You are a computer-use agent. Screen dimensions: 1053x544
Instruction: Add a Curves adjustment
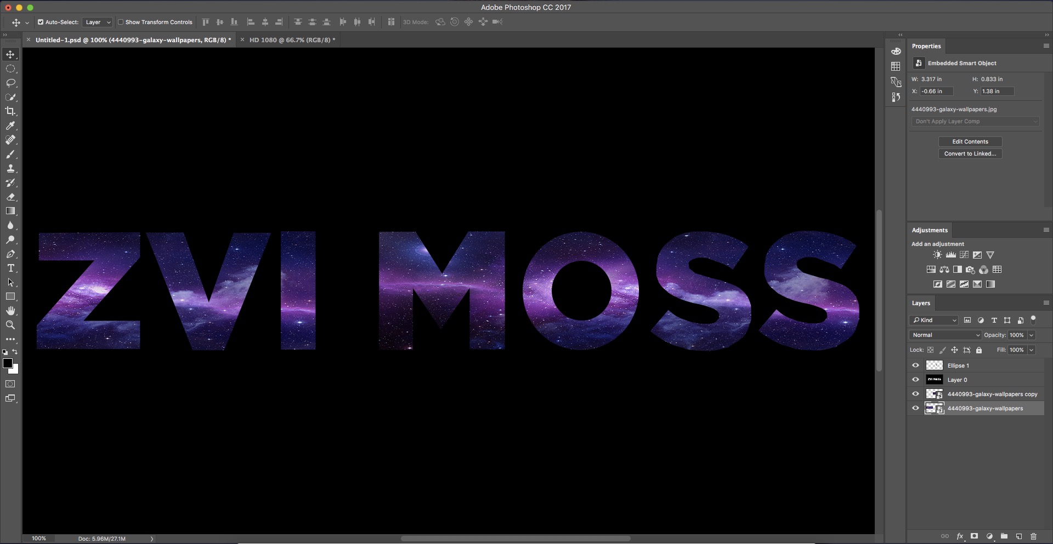point(964,255)
